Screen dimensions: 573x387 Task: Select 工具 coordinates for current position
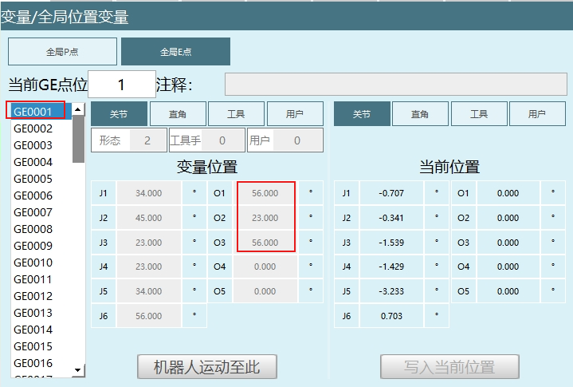click(479, 114)
